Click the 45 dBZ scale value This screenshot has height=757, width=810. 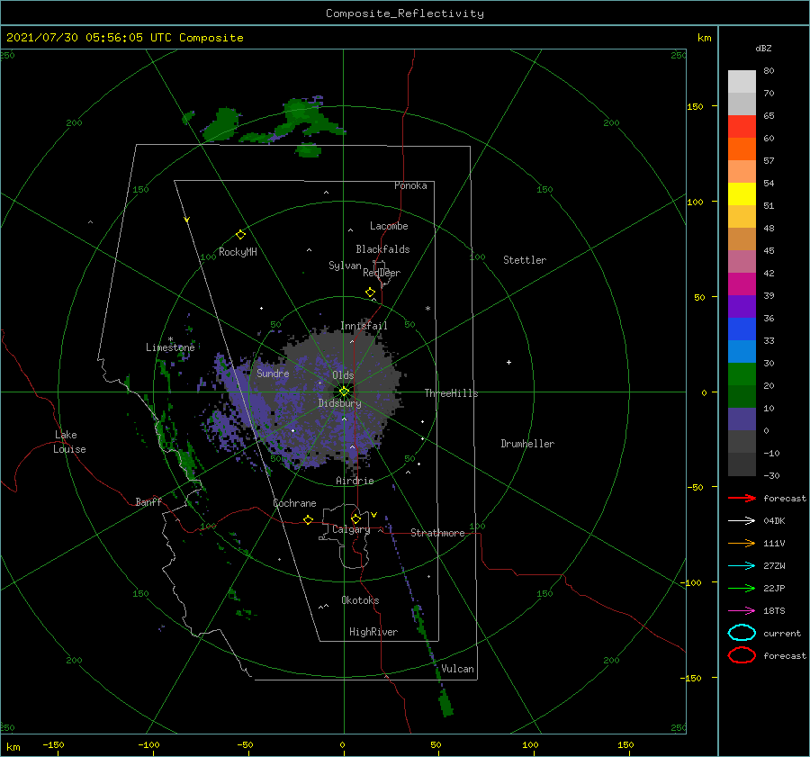pos(769,250)
